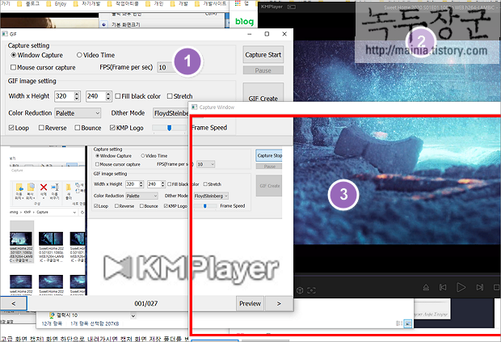The width and height of the screenshot is (501, 342).
Task: Click the rename icon in Explorer ribbon
Action: pos(55,187)
